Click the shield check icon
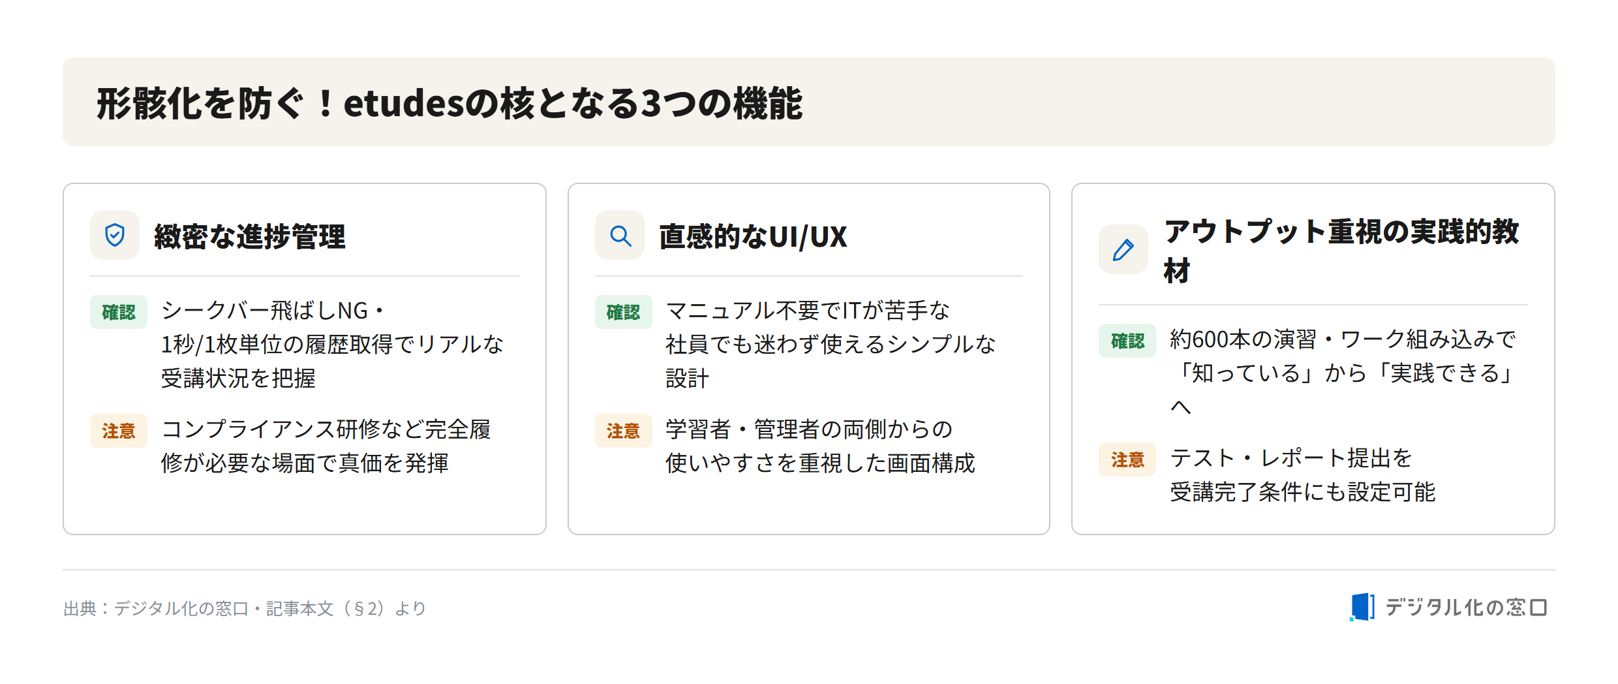The image size is (1618, 684). 115,235
